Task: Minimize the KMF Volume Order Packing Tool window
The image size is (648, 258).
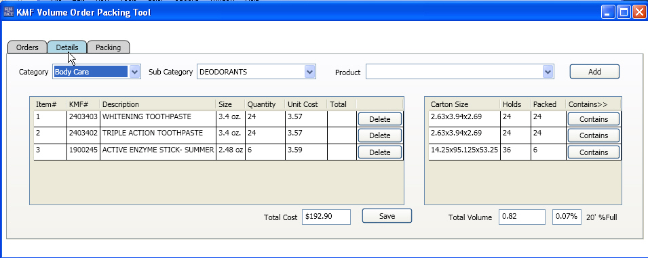Action: click(x=608, y=12)
